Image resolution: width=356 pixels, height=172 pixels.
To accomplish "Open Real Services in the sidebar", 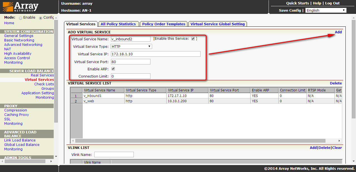I will (x=42, y=75).
